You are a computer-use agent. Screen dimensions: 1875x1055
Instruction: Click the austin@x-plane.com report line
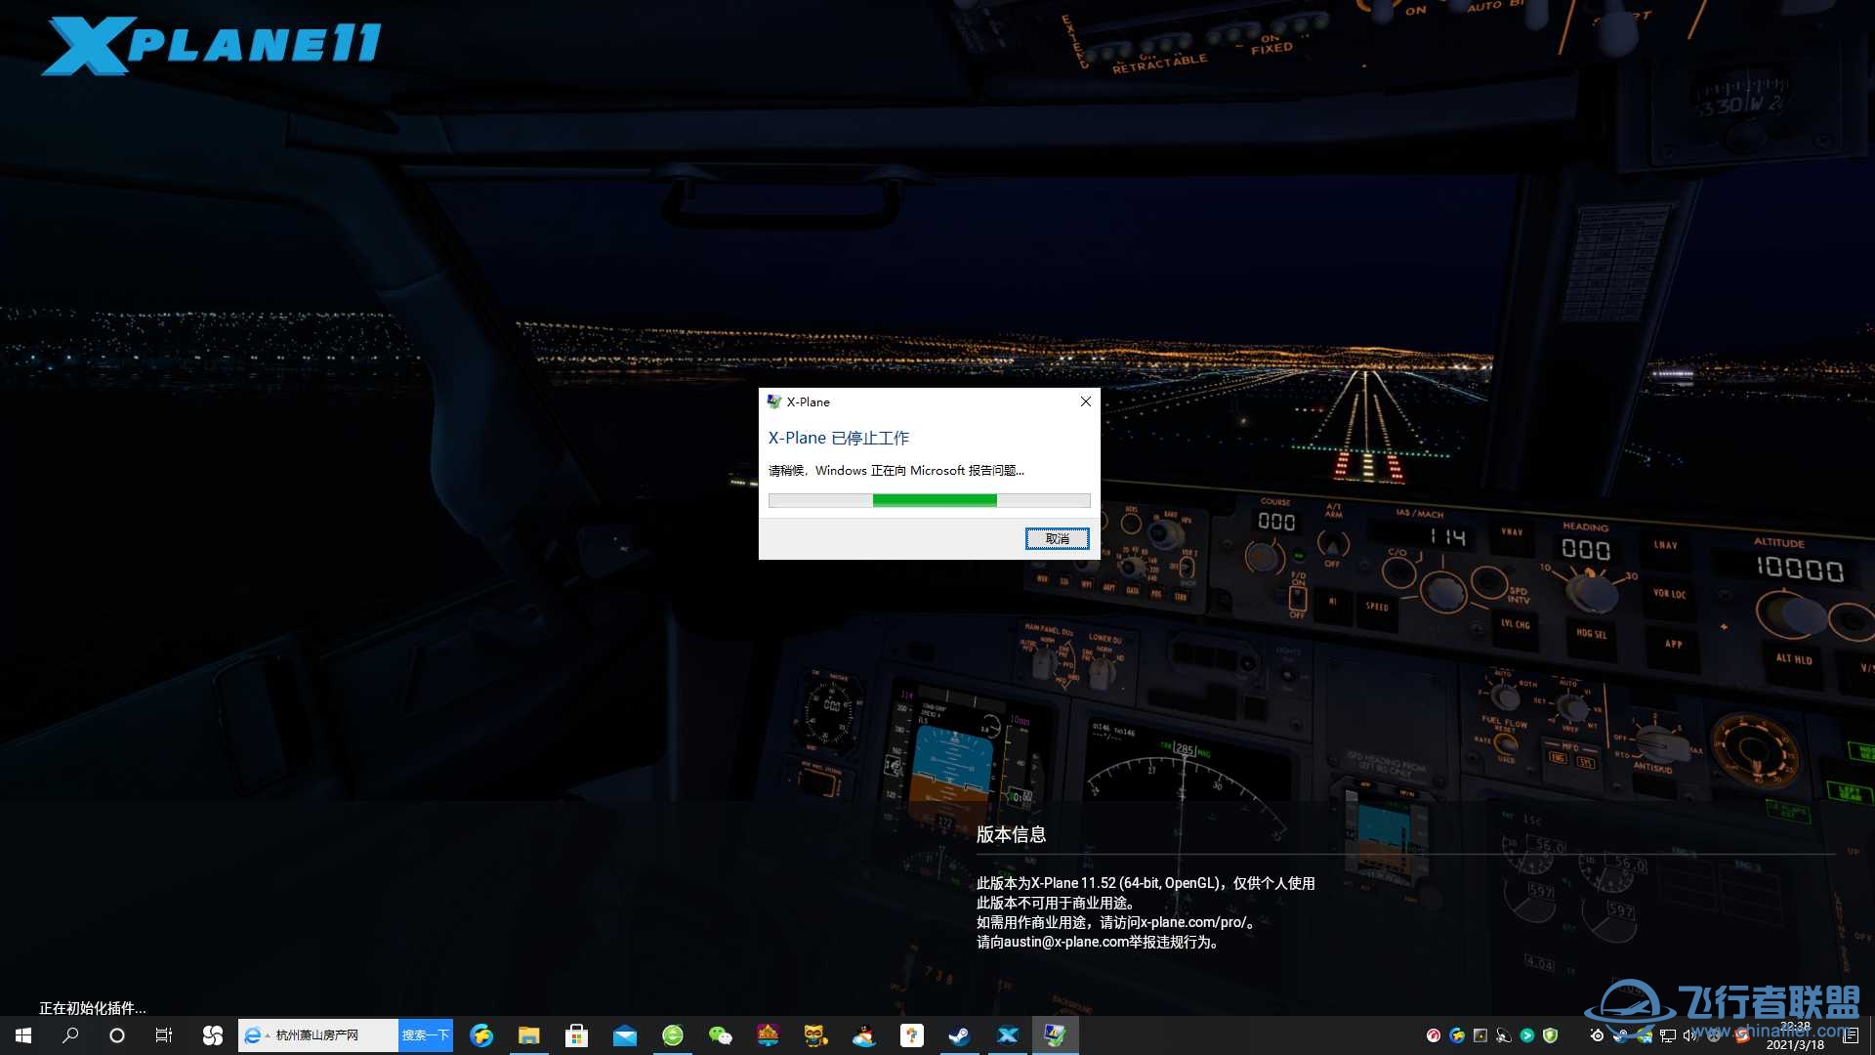(x=1099, y=943)
